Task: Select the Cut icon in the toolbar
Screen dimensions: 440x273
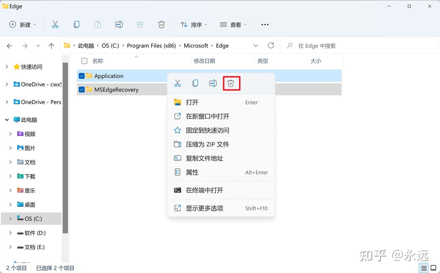Action: coord(55,24)
